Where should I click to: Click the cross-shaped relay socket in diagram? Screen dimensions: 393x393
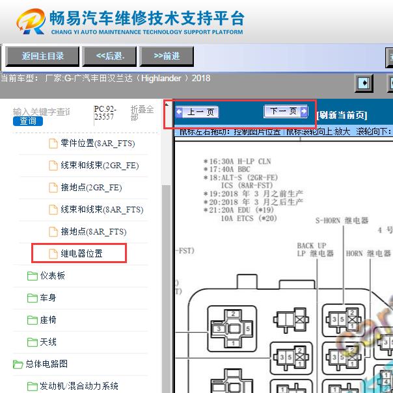click(x=232, y=329)
